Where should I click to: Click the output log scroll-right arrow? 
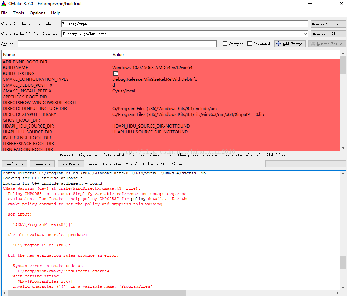337,293
